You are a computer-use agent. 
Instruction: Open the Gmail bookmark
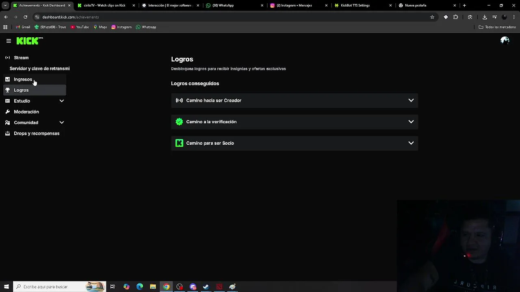(23, 27)
